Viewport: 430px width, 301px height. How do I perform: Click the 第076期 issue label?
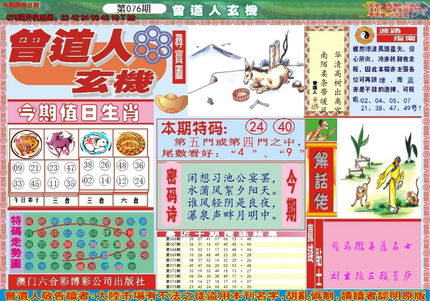click(134, 9)
